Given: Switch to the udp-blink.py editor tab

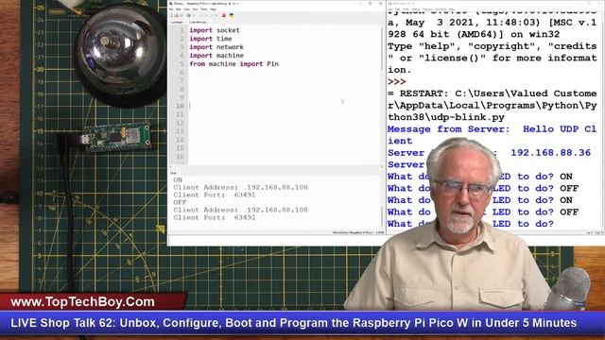Looking at the screenshot, I should tap(199, 23).
